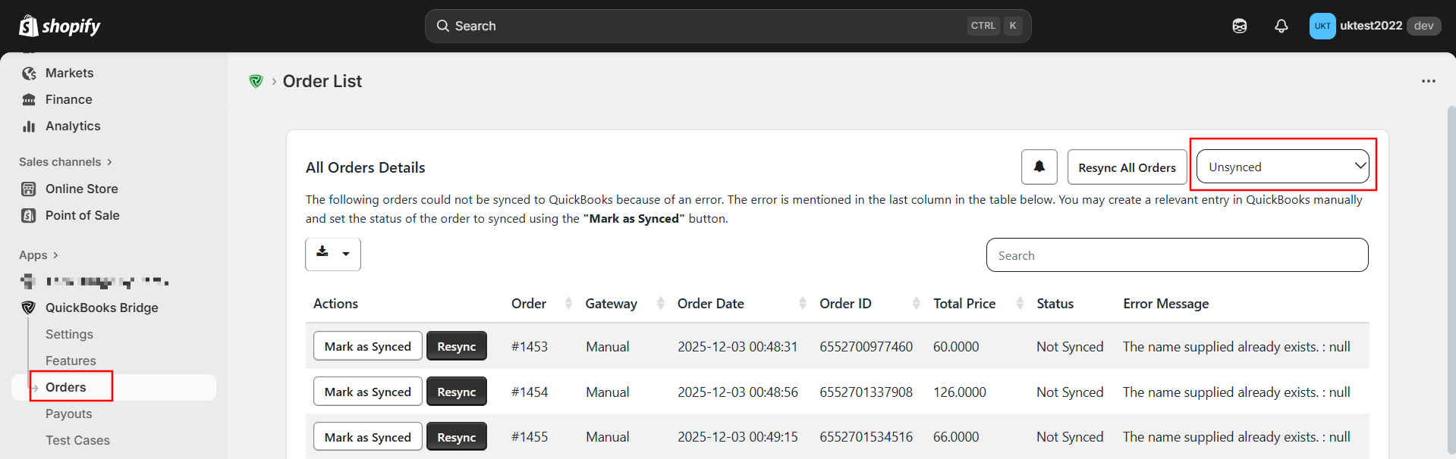Resync order #1454
1456x459 pixels.
pyautogui.click(x=456, y=392)
